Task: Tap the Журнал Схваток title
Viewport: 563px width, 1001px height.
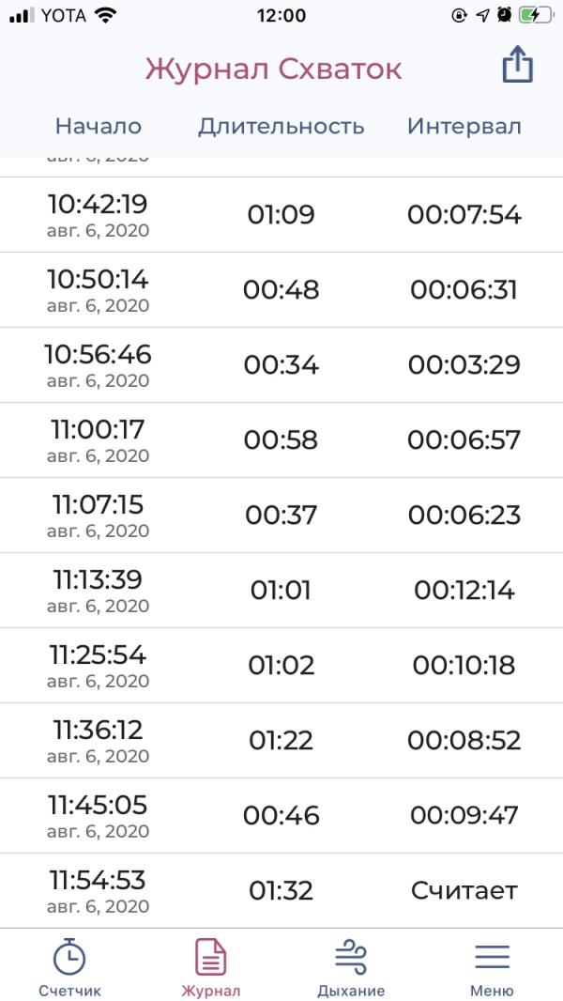Action: 274,69
